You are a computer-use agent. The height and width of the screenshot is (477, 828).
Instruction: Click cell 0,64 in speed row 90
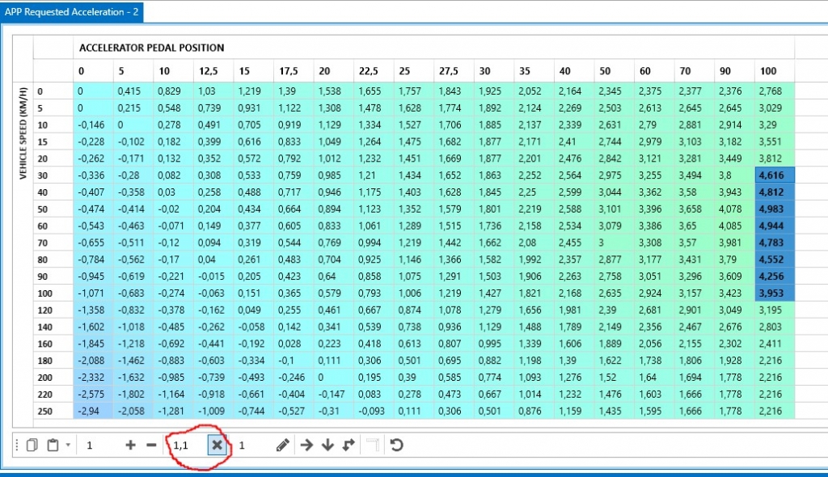pos(334,276)
